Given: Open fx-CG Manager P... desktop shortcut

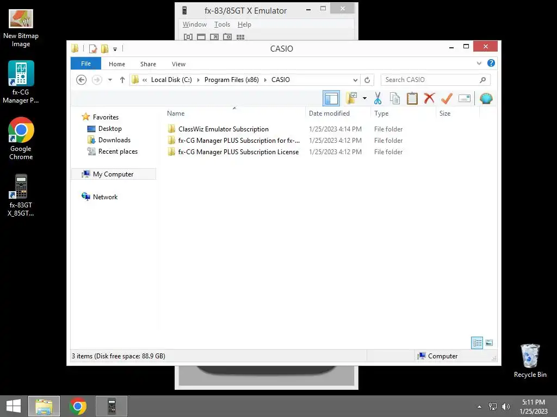Looking at the screenshot, I should [x=21, y=83].
